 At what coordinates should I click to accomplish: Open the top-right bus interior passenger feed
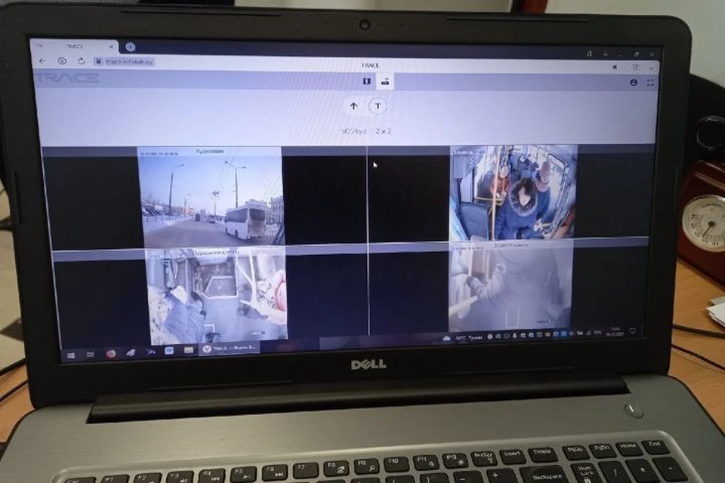click(x=514, y=192)
